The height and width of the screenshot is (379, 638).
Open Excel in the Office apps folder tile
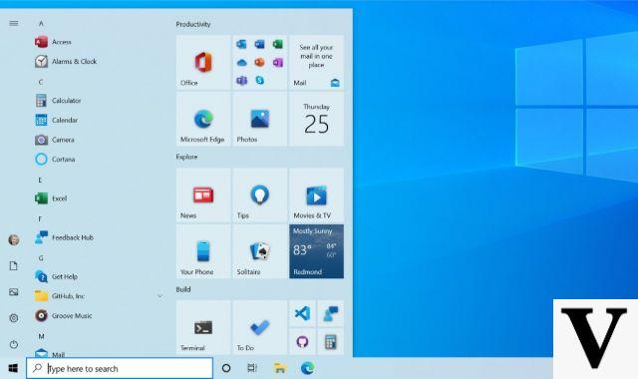click(278, 44)
